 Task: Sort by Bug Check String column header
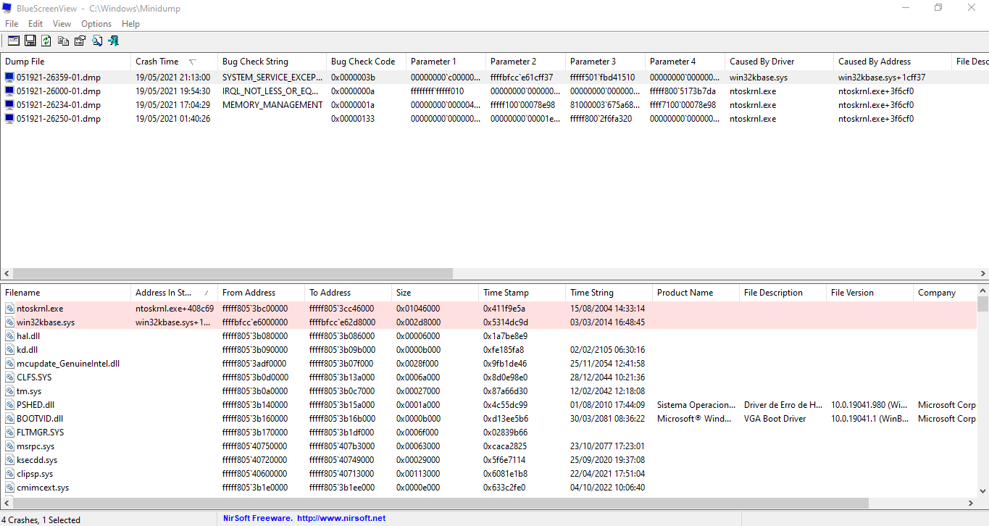272,62
